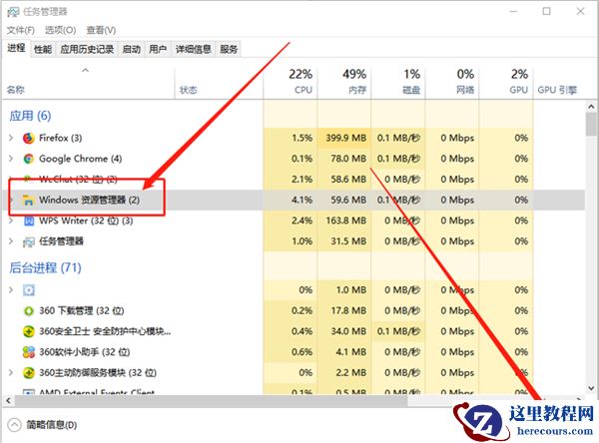Click the 360 下载管理 icon
The height and width of the screenshot is (443, 599).
point(29,311)
